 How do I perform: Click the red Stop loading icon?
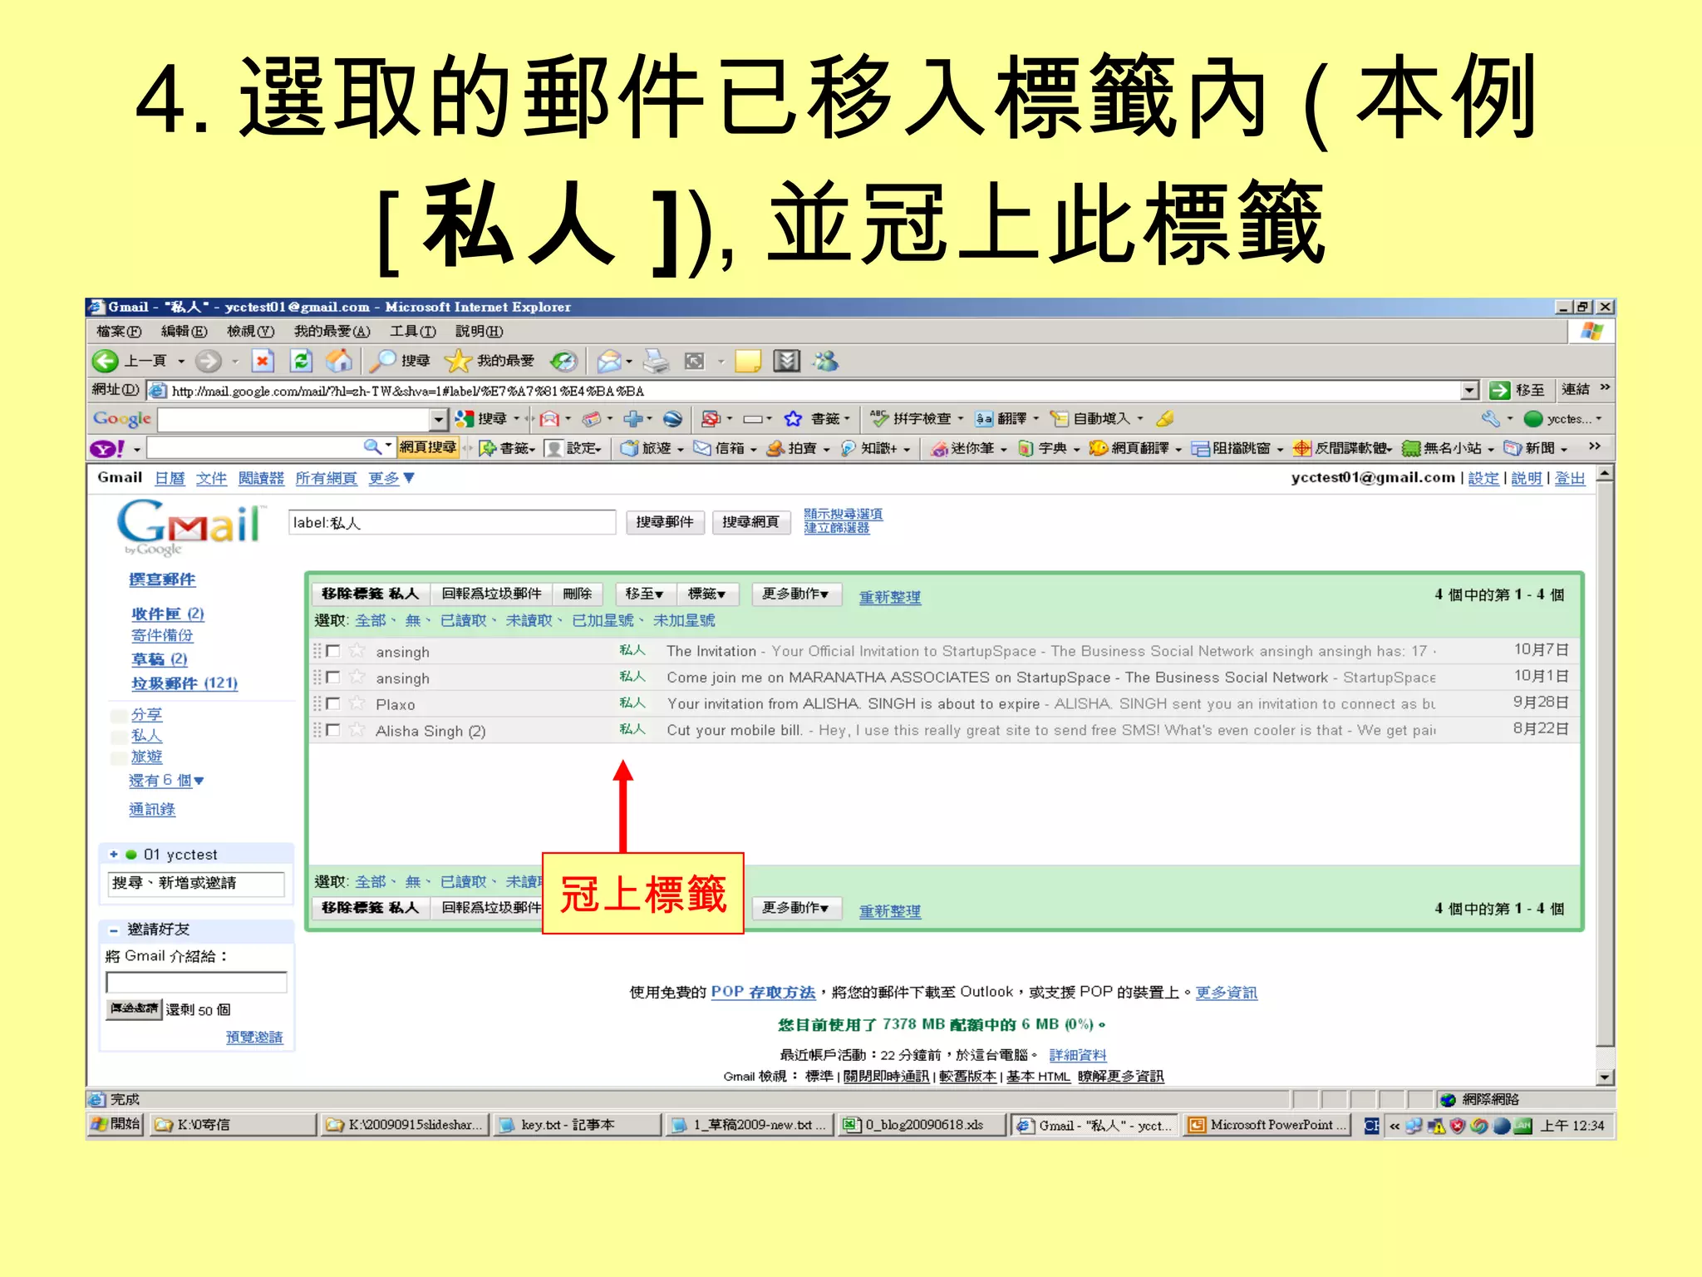tap(263, 361)
